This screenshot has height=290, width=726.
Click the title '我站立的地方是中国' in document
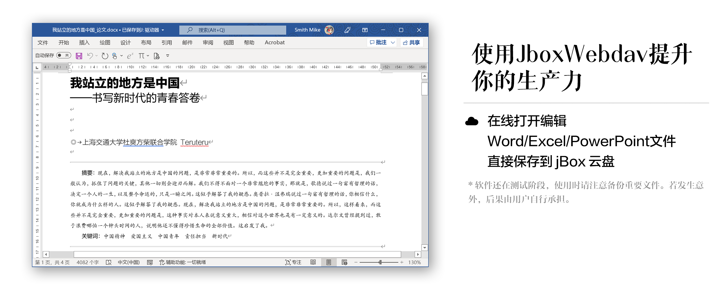click(x=125, y=83)
